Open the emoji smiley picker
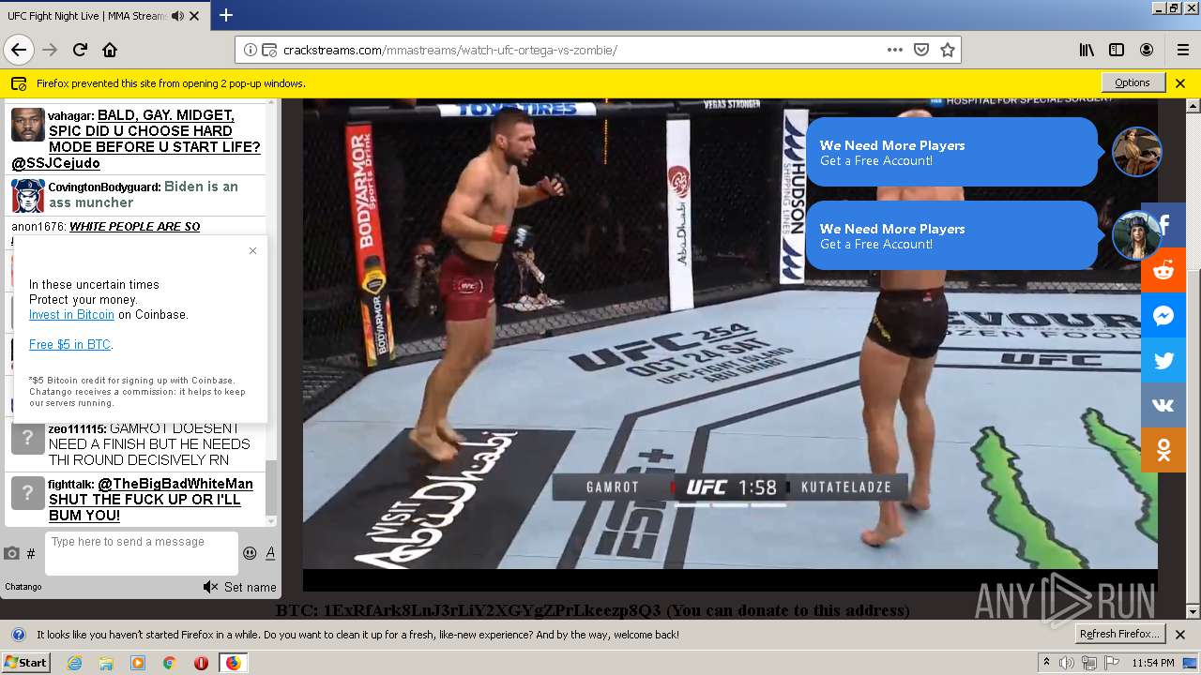This screenshot has width=1201, height=675. pyautogui.click(x=250, y=553)
